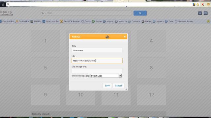Select speed dial tile 10

pos(81,98)
